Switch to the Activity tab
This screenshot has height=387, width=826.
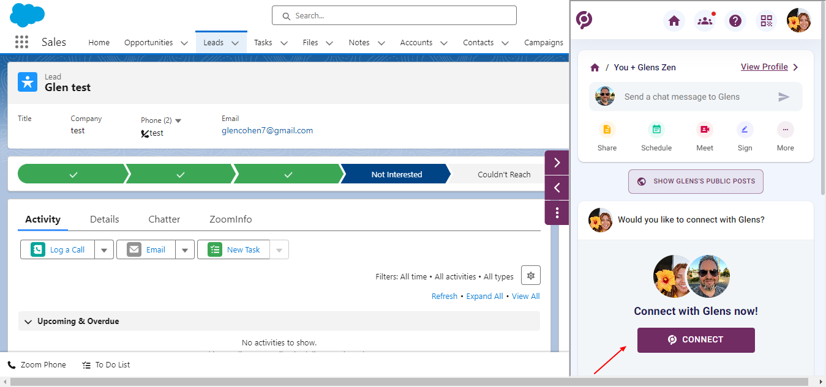point(43,219)
